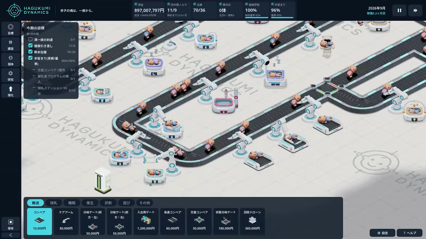Toggle the 期末在籍 checkbox
The height and width of the screenshot is (239, 426).
tap(31, 52)
